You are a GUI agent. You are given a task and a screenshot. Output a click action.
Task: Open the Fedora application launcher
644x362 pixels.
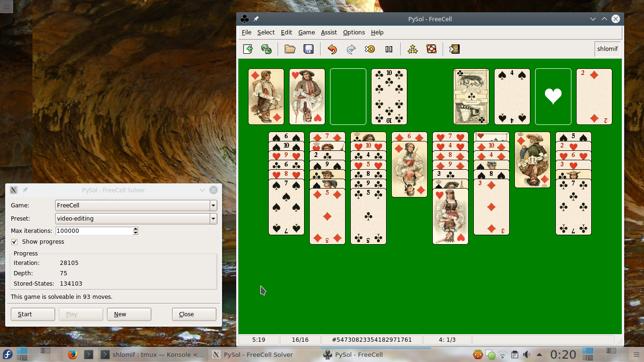click(x=8, y=354)
